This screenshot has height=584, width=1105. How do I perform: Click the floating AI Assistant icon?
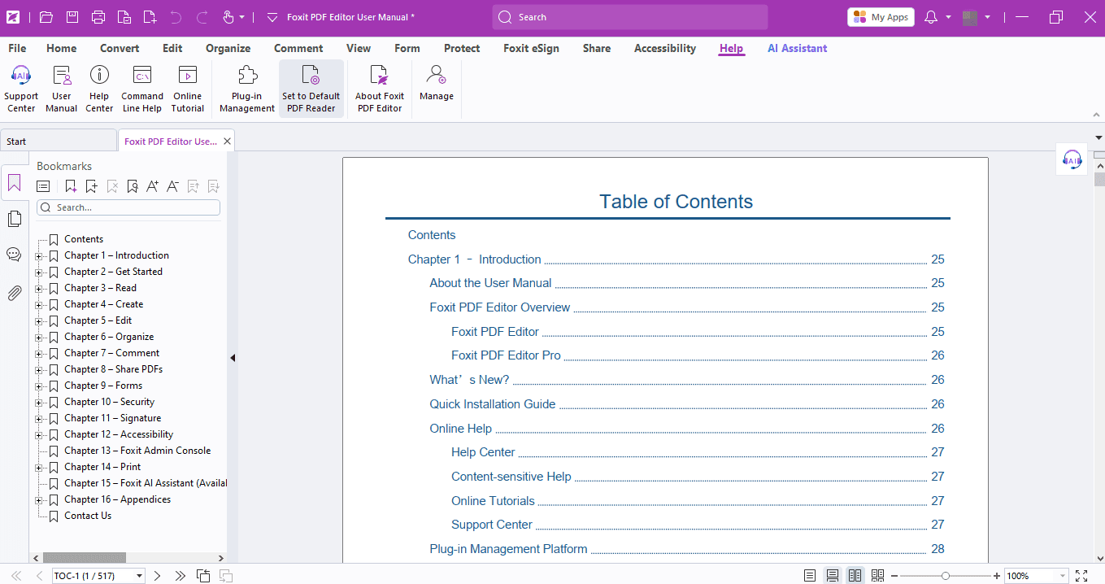tap(1072, 159)
